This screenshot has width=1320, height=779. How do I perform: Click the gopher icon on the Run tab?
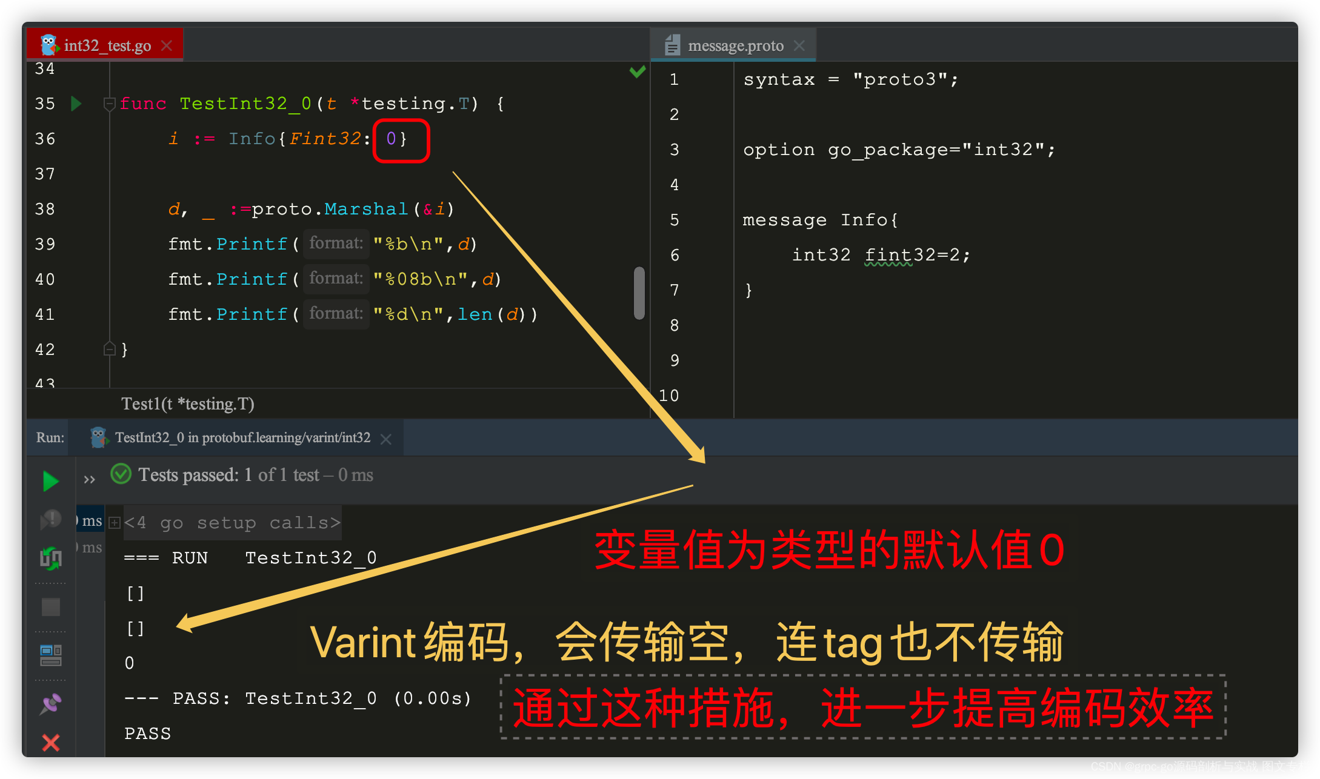click(99, 437)
